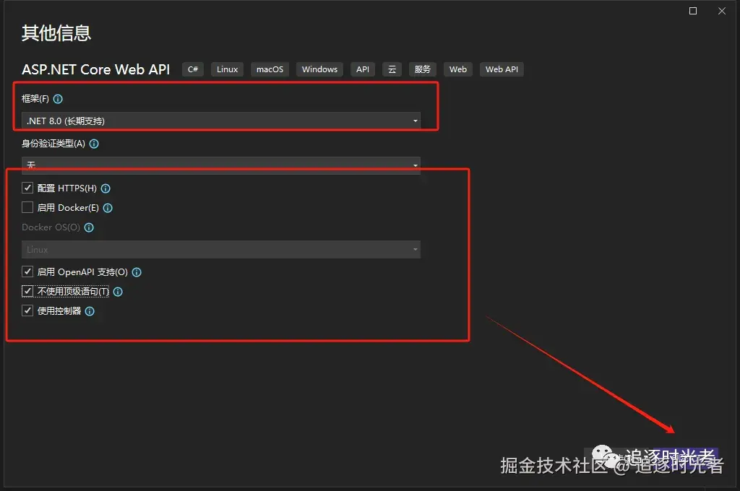Show info for 配置 HTTPS(H)

point(106,188)
